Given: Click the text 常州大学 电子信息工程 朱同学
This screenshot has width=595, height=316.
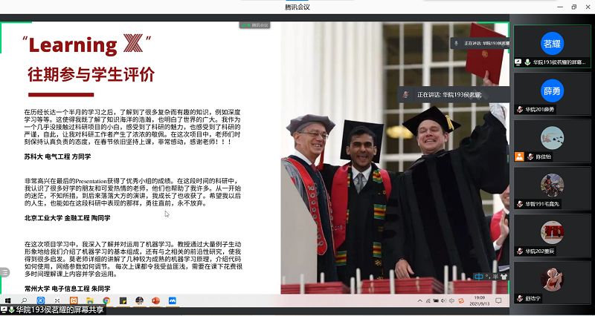Looking at the screenshot, I should click(x=68, y=289).
